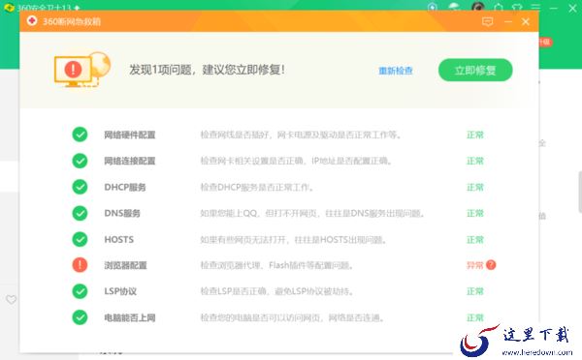Close the 360断网急救箱 dialog

(x=525, y=21)
